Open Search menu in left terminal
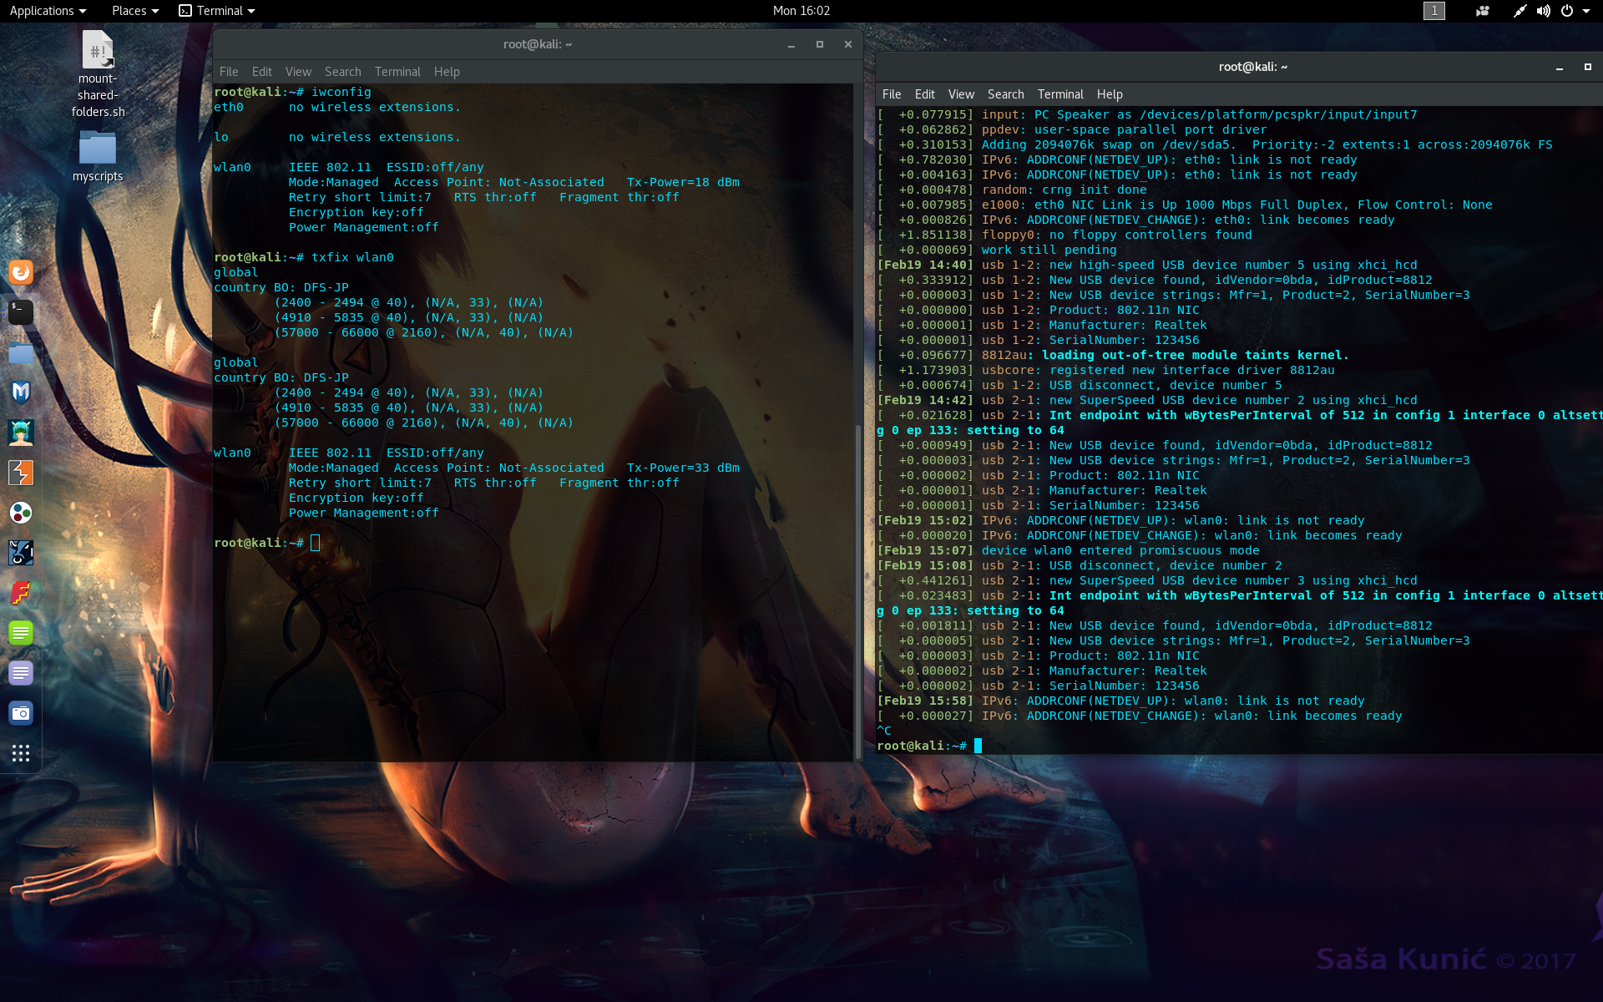The width and height of the screenshot is (1603, 1002). 343,72
